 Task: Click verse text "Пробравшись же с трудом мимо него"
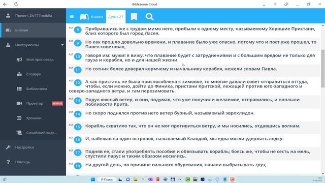(129, 28)
